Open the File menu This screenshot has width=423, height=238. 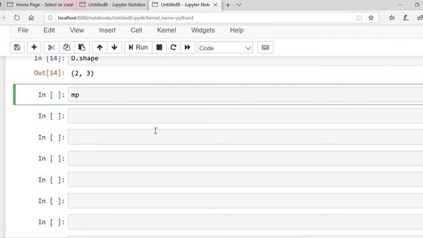23,30
